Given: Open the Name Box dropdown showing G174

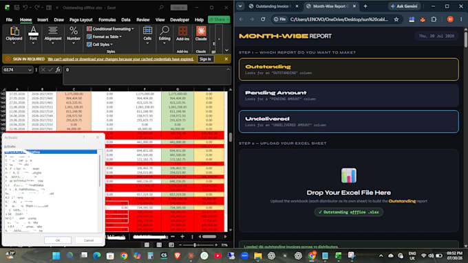Looking at the screenshot, I should tap(30, 69).
